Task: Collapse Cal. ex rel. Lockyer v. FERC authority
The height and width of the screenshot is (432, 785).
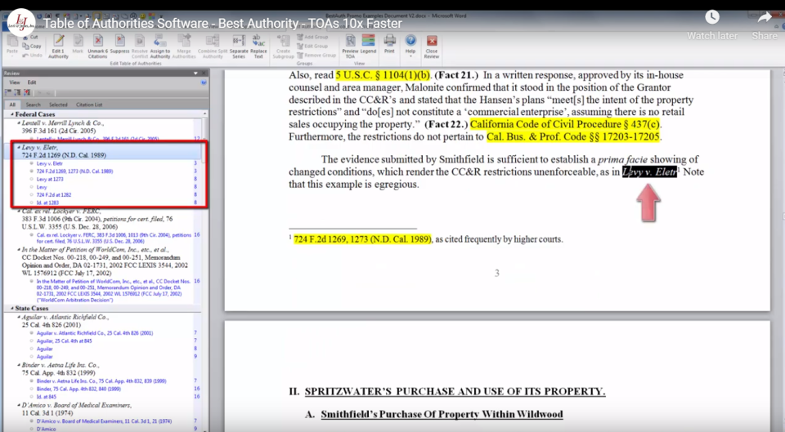Action: (19, 211)
